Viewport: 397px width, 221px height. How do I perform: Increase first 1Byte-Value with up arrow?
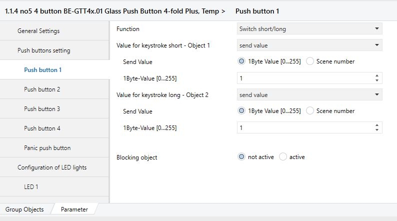[x=376, y=76]
